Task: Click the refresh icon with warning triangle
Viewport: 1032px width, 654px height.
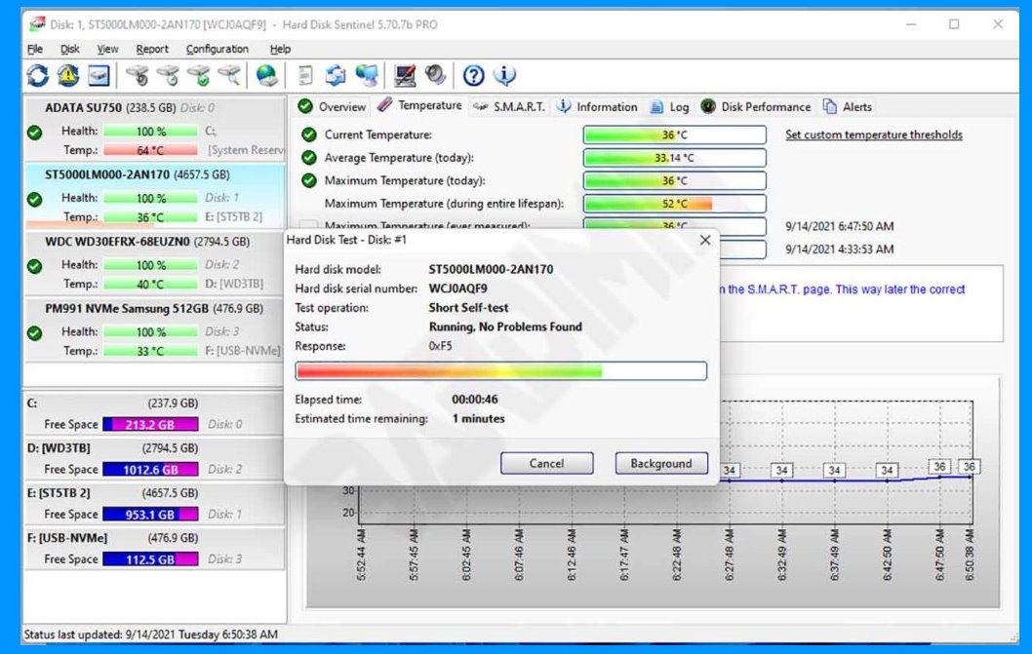Action: [x=67, y=76]
